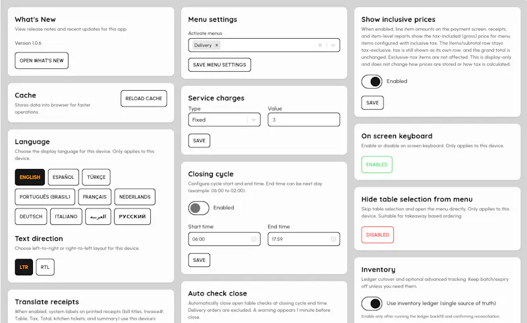
Task: Choose Русский language
Action: 132,216
